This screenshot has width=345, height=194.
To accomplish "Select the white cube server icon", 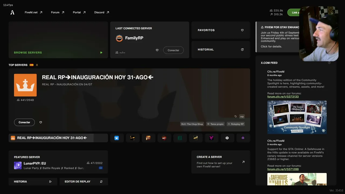I will click(x=227, y=138).
